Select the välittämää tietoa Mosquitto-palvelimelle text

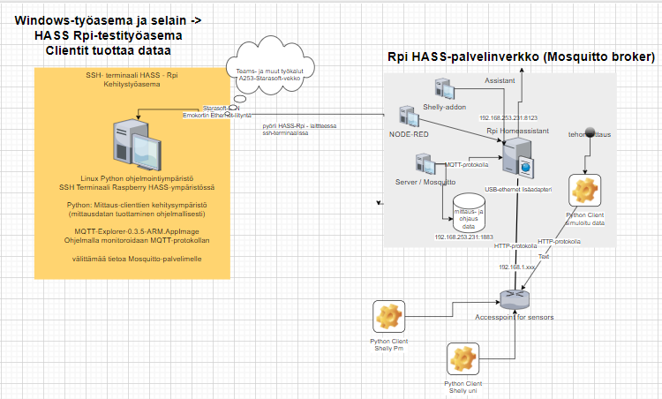(x=137, y=259)
